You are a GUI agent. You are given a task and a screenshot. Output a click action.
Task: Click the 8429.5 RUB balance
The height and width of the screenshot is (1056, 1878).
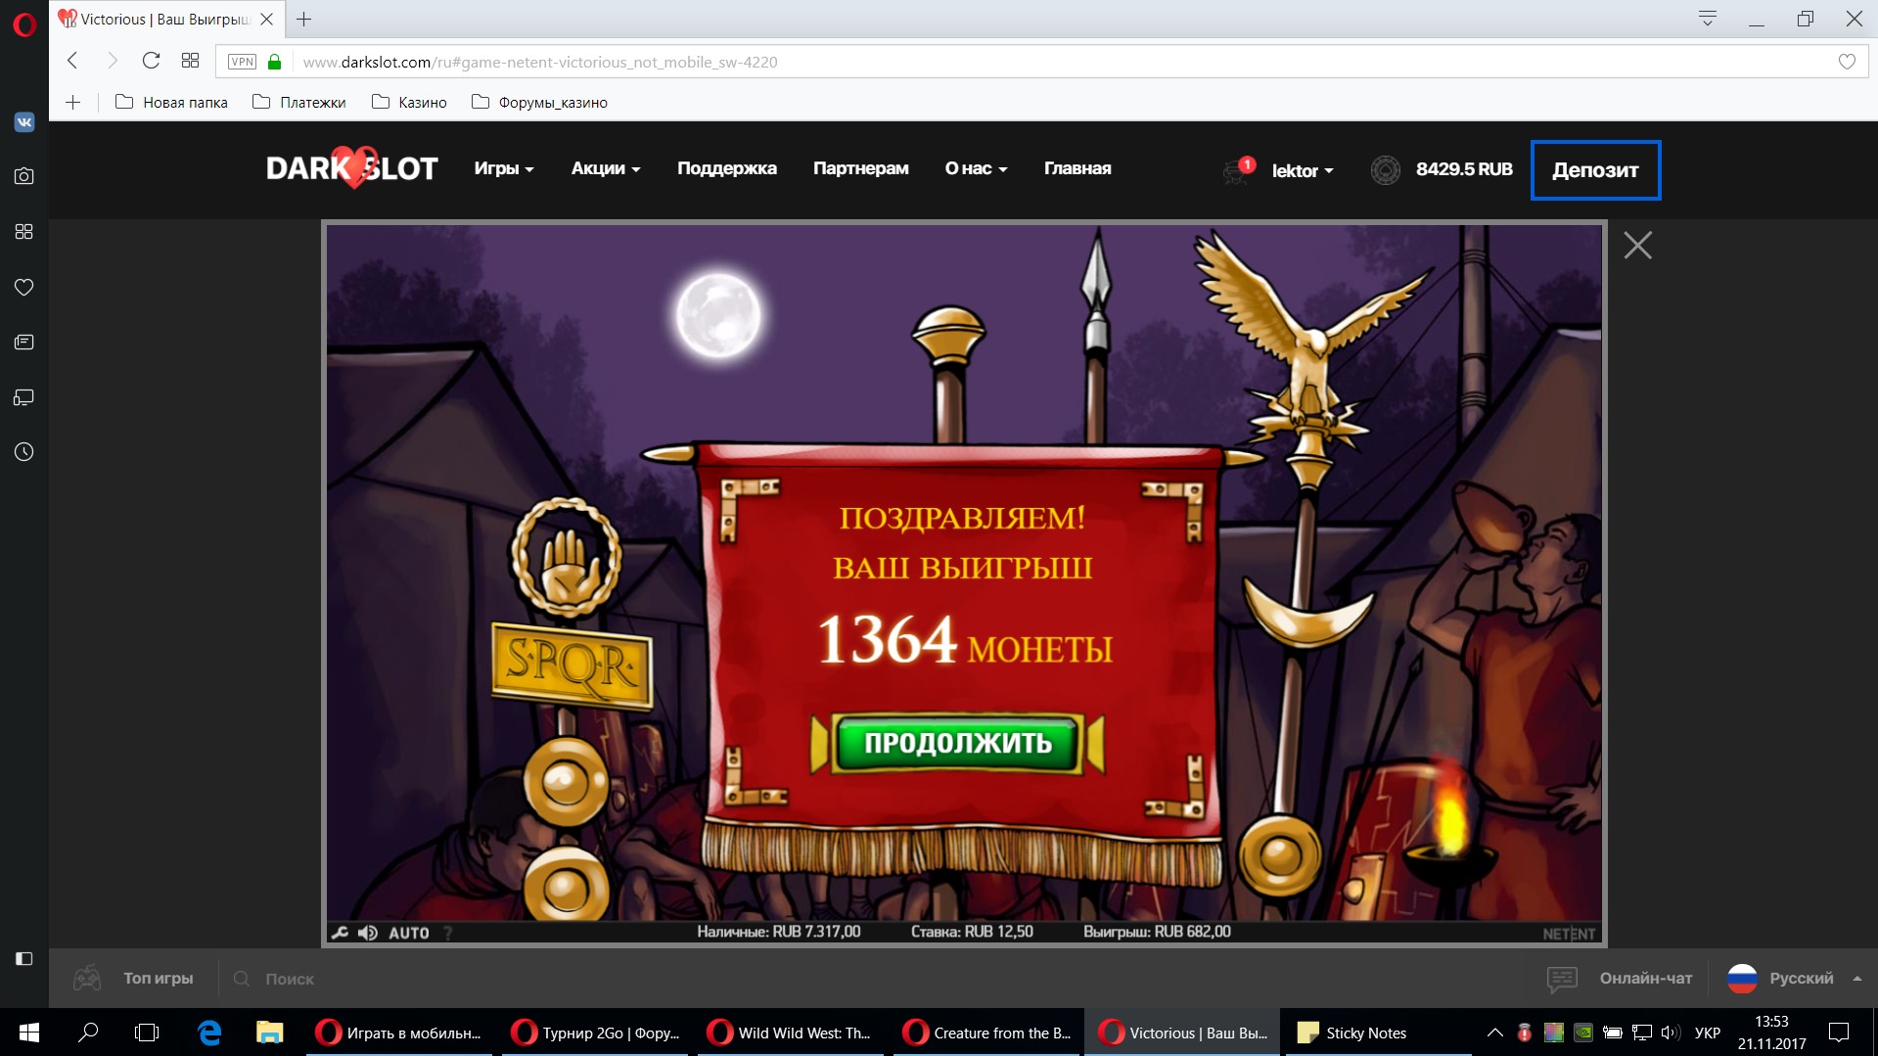tap(1464, 169)
